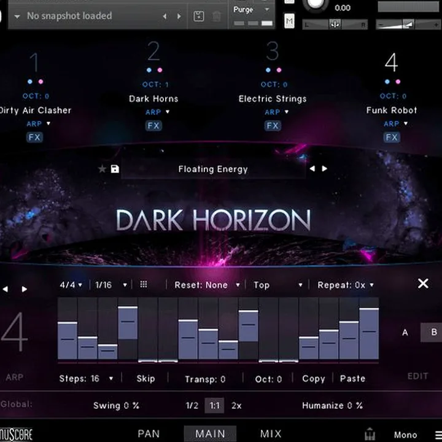Click the blue dot under layer 2
Image resolution: width=442 pixels, height=442 pixels.
149,70
